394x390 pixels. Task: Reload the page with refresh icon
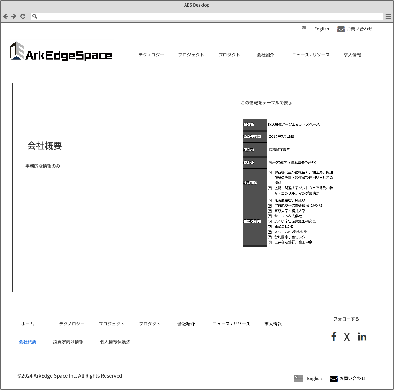point(23,16)
